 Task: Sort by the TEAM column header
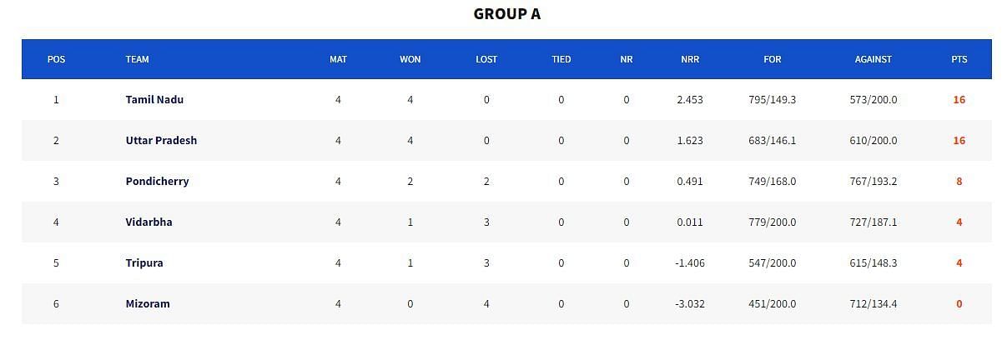[x=138, y=59]
